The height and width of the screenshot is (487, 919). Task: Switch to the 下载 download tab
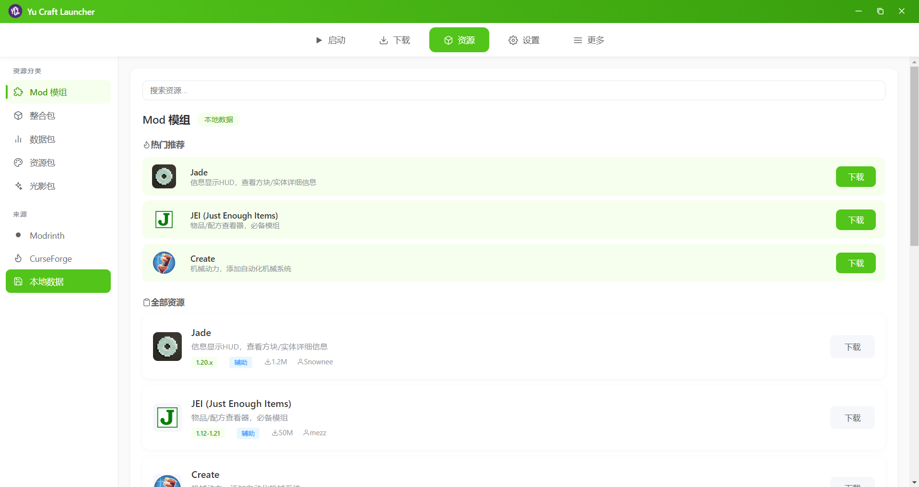pos(395,40)
